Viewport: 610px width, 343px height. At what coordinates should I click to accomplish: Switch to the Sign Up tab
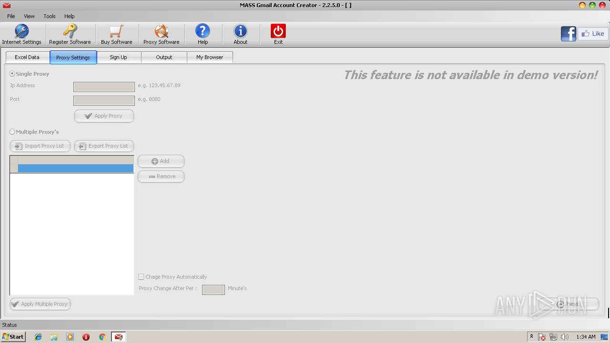(118, 57)
